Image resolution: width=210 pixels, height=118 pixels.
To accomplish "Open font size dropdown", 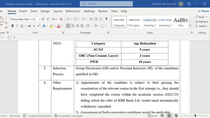I will pyautogui.click(x=39, y=19).
